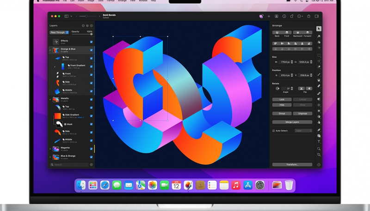Click the Transform... button

(x=292, y=164)
